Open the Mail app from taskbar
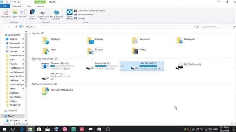This screenshot has height=132, width=236. point(48,129)
